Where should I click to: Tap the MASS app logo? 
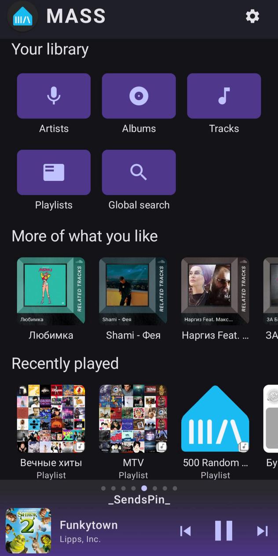pyautogui.click(x=22, y=16)
